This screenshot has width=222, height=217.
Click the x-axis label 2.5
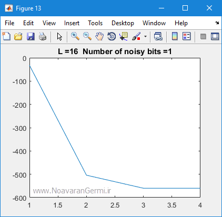point(115,205)
